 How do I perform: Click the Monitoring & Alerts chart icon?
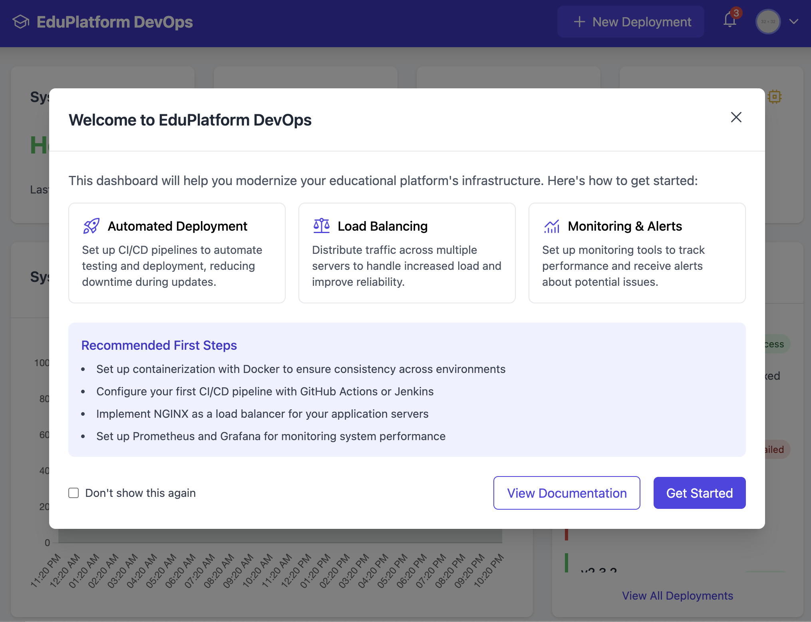tap(551, 226)
